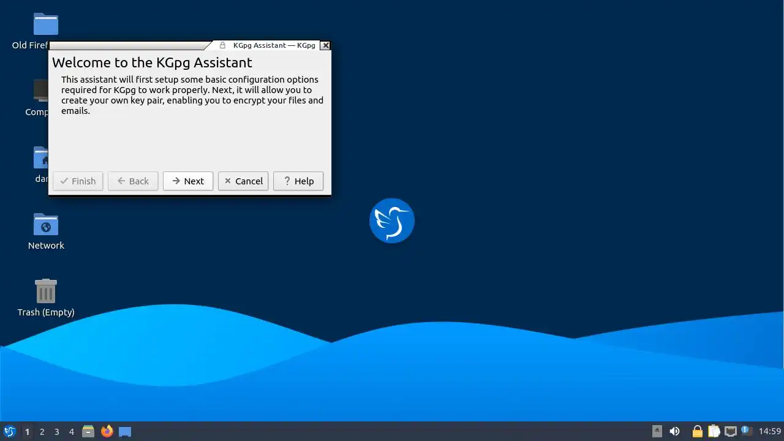
Task: Click Next in the KGpg Assistant
Action: coord(188,181)
